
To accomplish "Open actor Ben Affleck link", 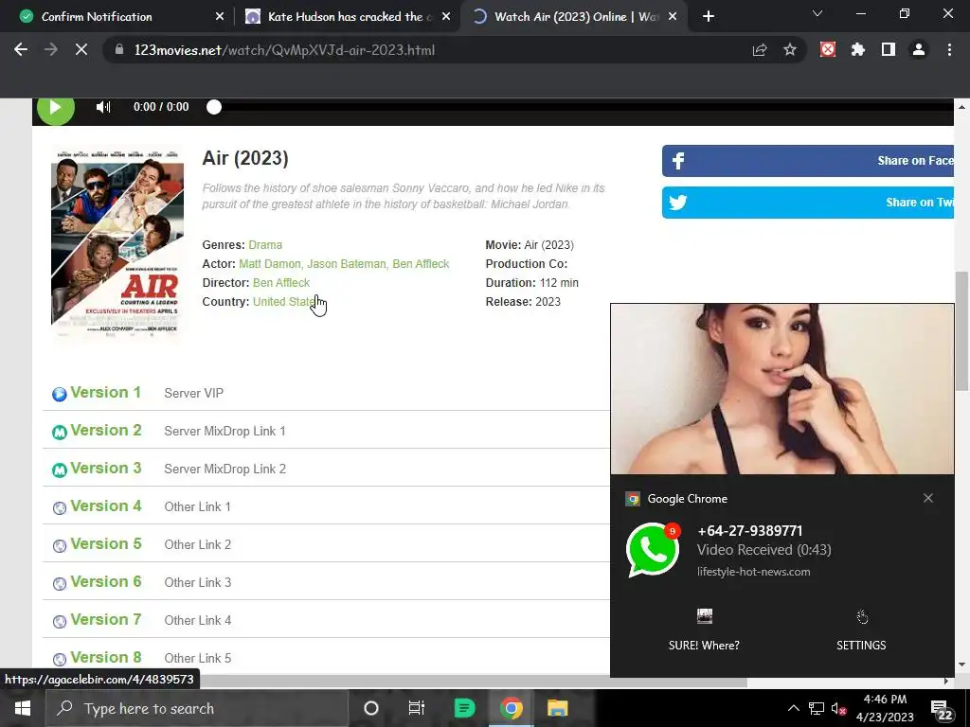I will pos(421,264).
